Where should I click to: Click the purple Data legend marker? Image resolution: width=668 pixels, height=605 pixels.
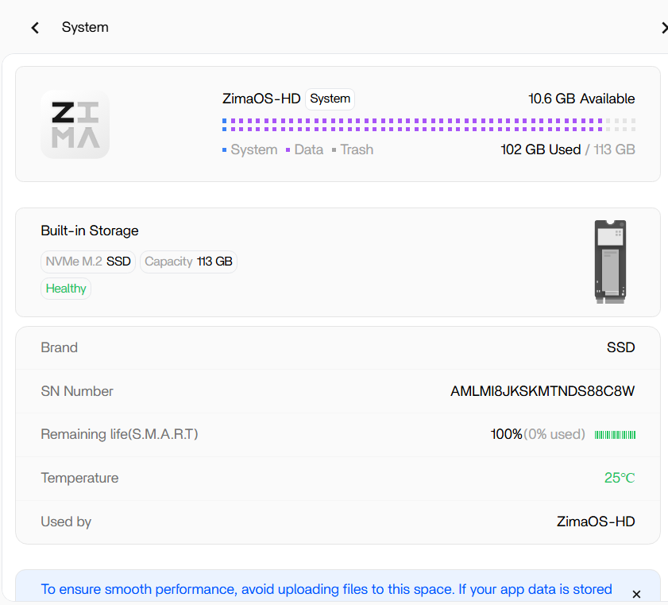288,149
